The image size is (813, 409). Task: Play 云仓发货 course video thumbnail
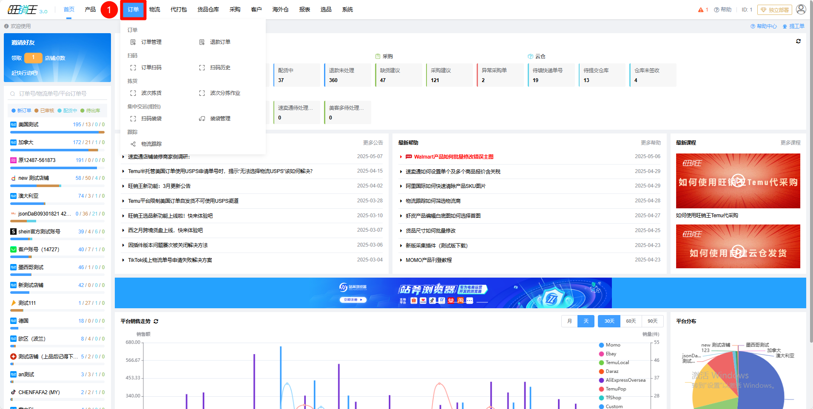738,247
